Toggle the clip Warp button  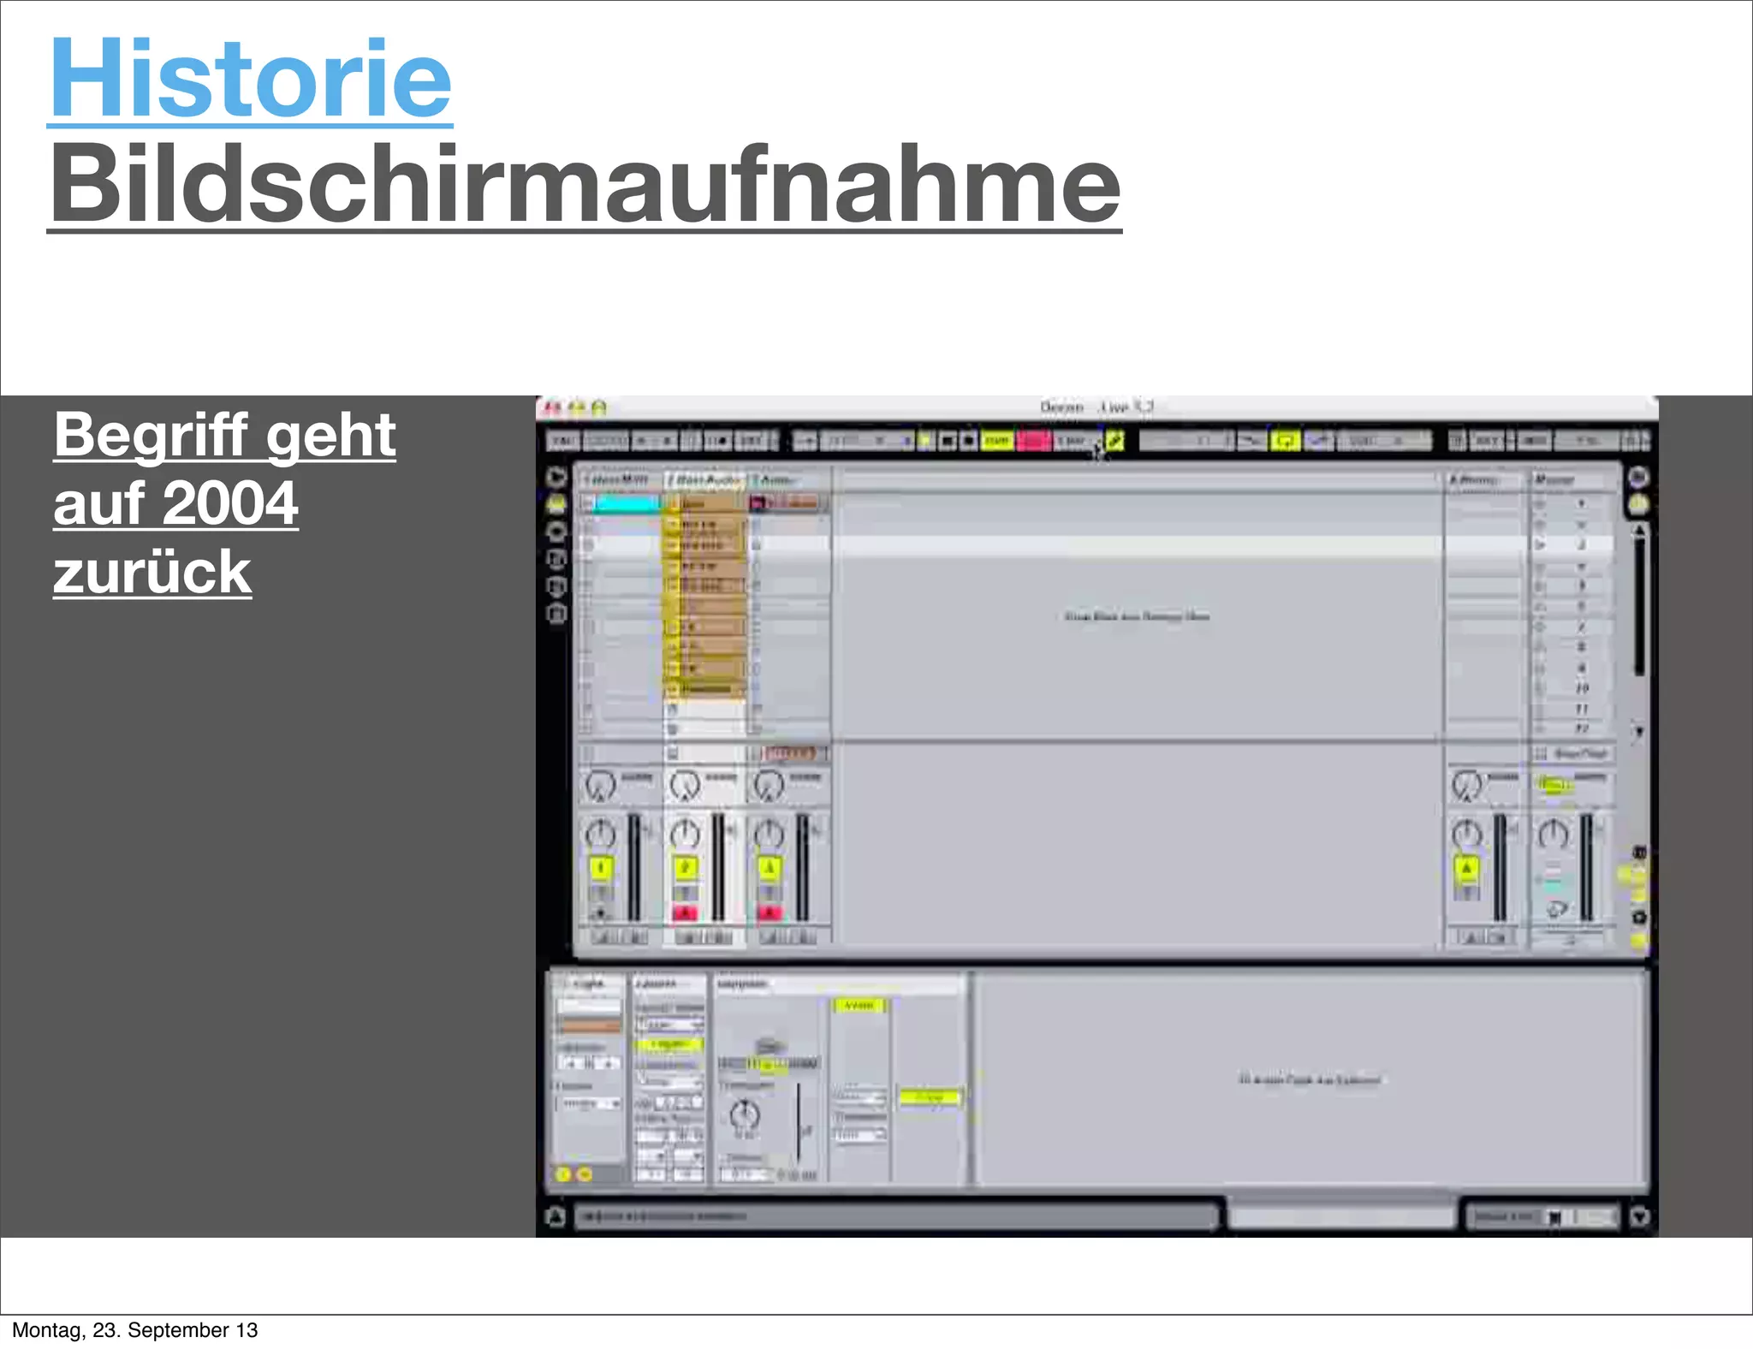click(x=859, y=1005)
